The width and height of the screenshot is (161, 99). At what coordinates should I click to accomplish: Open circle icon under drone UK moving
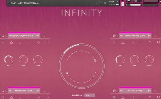pyautogui.click(x=159, y=97)
